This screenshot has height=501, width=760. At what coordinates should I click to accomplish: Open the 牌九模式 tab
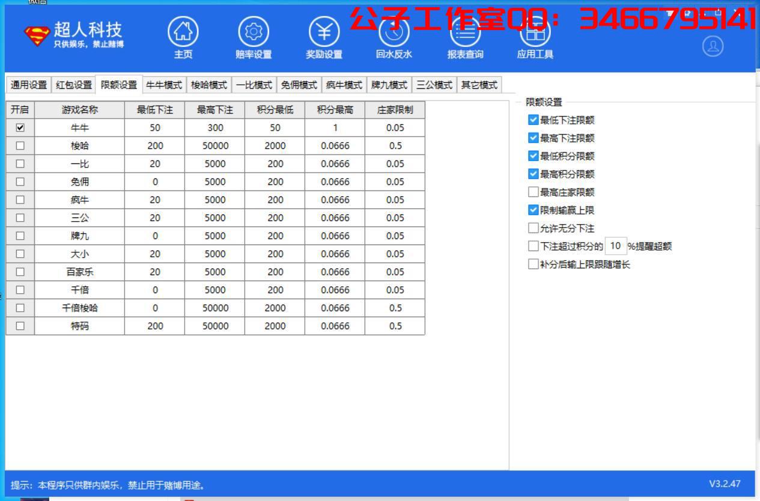(x=389, y=85)
